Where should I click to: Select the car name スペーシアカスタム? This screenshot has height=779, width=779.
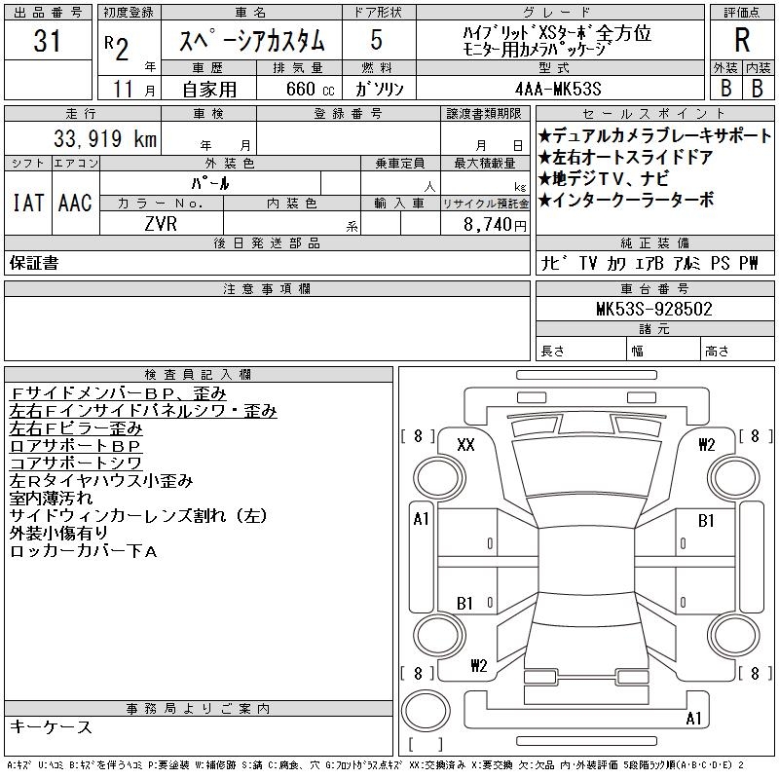(x=252, y=41)
